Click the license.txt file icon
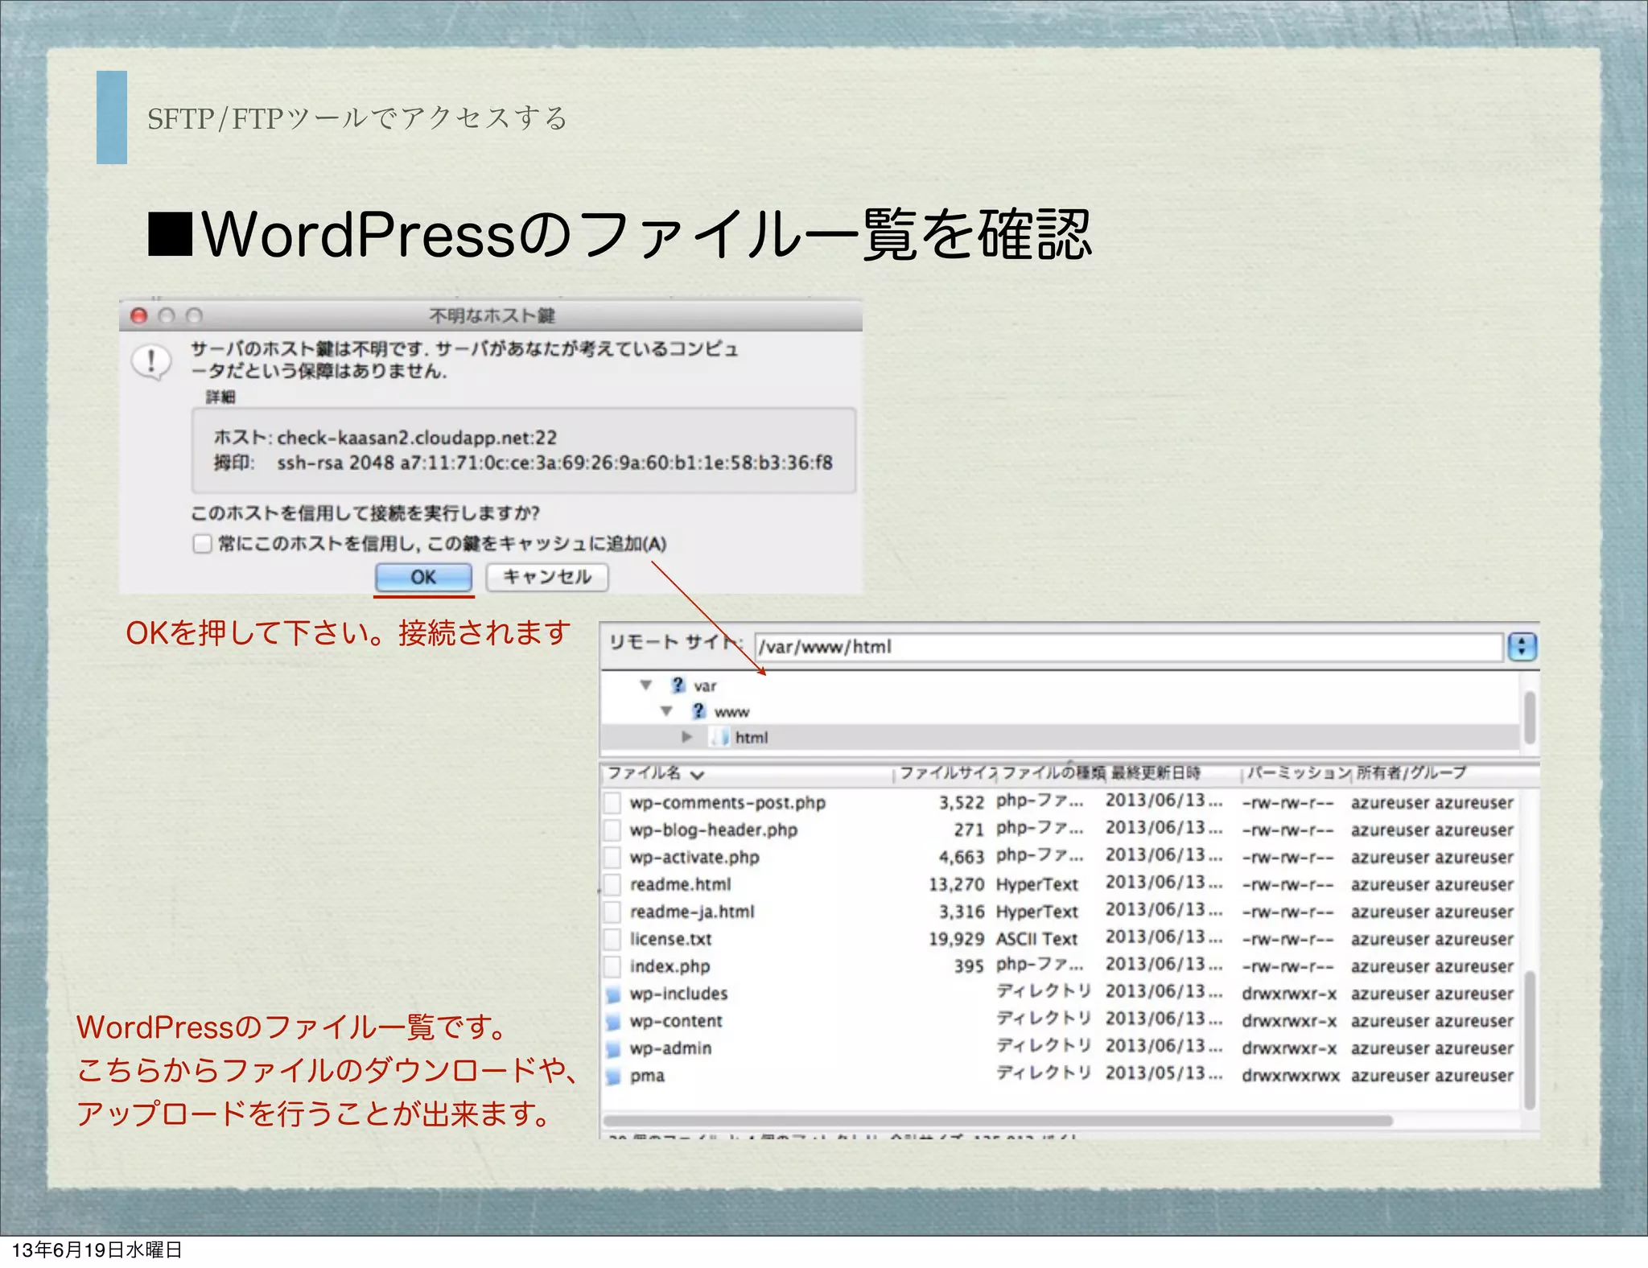1648x1268 pixels. click(x=612, y=939)
